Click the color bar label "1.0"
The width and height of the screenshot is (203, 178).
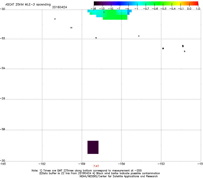tap(198, 9)
